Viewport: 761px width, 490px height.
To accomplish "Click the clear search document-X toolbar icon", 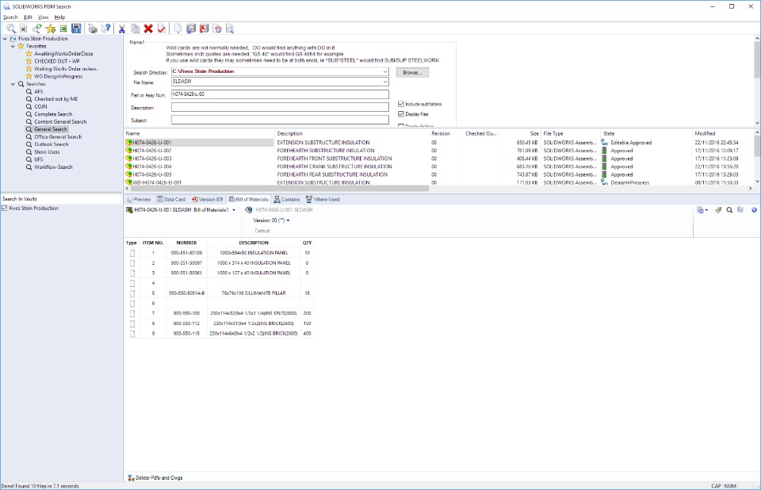I will [23, 29].
